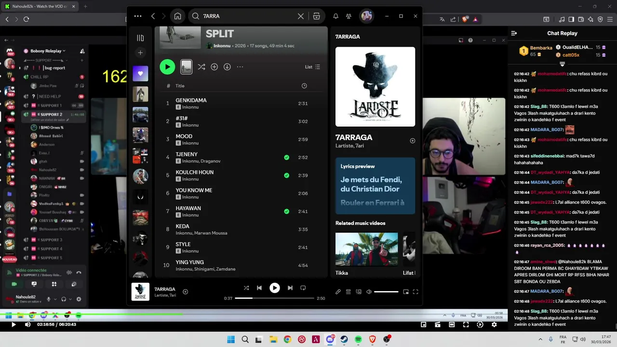Open browser translate icon
The image size is (617, 347).
pos(442,19)
